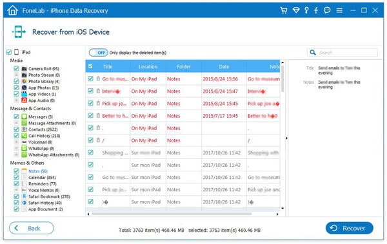Click the Recover button

349,228
